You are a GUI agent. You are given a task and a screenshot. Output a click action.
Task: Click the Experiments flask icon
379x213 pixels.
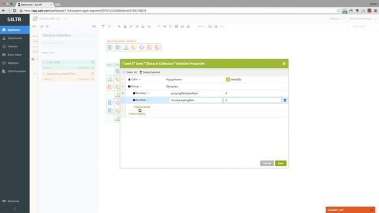pos(4,38)
